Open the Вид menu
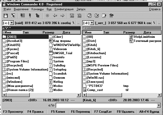The image size is (163, 115). 49,9
